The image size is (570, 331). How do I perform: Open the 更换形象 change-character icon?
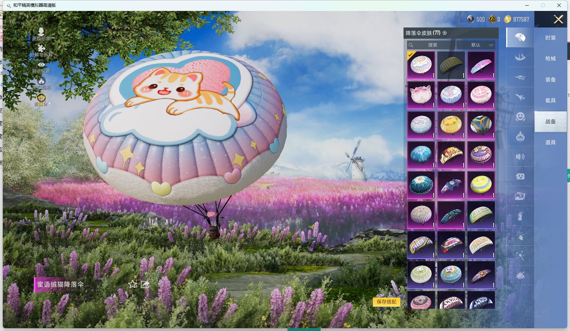41,32
